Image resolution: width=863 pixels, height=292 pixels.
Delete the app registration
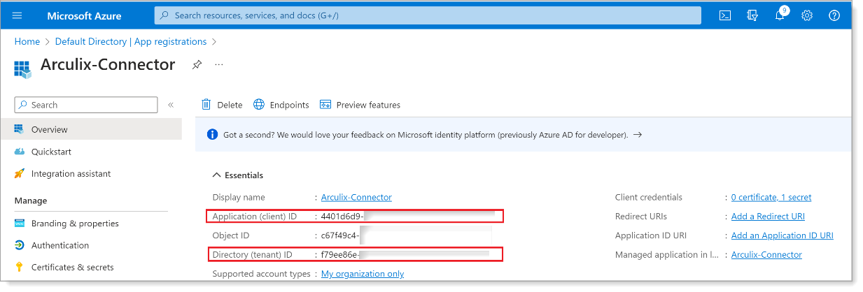tap(222, 105)
